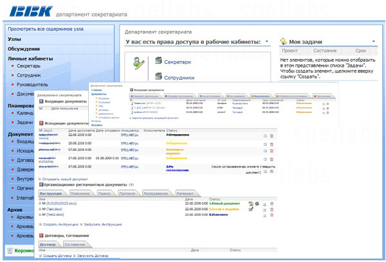The width and height of the screenshot is (386, 262).
Task: Click the Секретари workspace icon
Action: point(158,60)
